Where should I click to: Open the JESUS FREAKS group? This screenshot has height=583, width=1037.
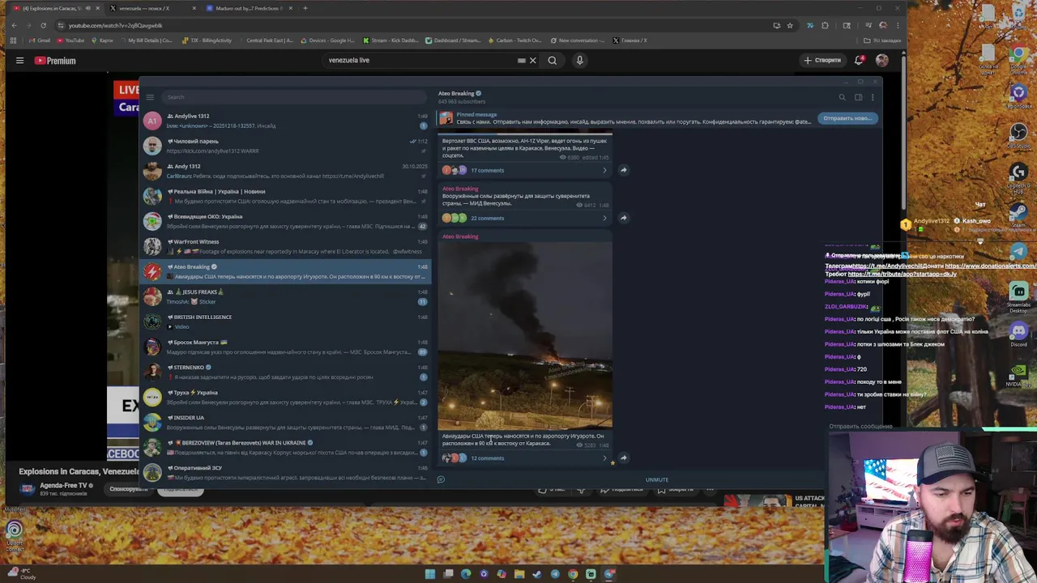(285, 296)
